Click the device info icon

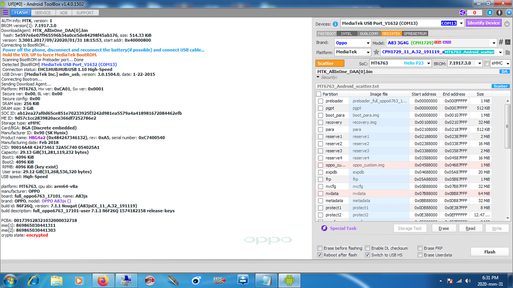(x=335, y=24)
